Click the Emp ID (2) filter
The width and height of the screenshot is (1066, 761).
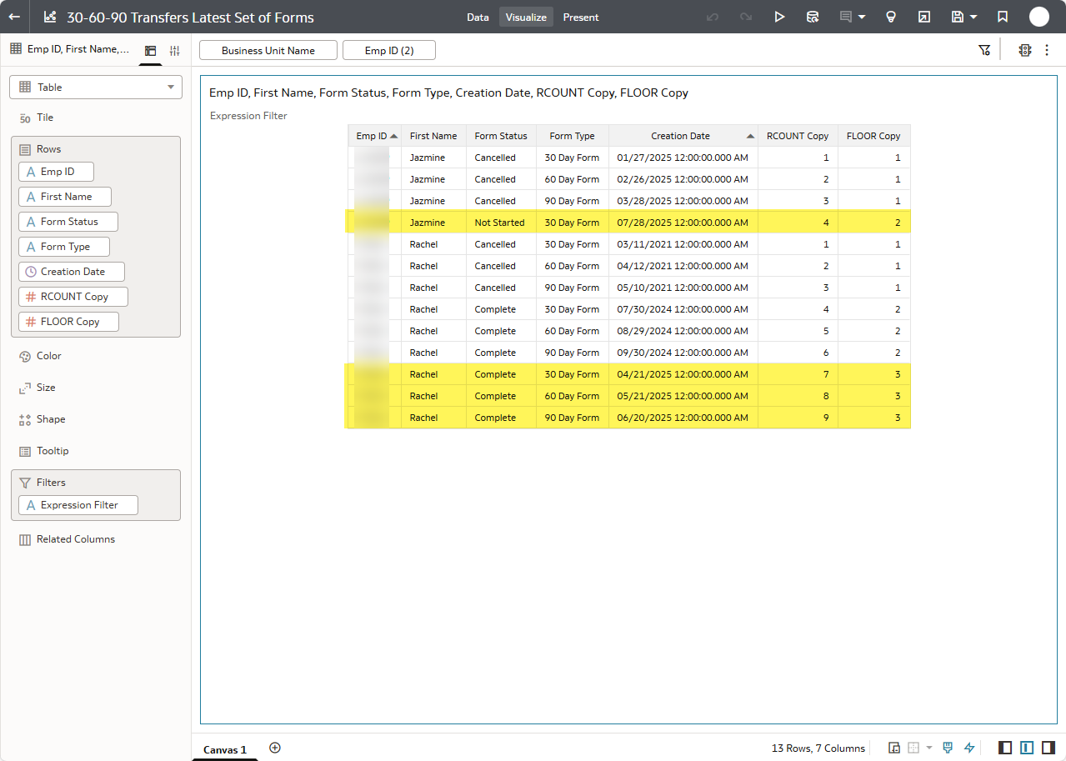[389, 50]
